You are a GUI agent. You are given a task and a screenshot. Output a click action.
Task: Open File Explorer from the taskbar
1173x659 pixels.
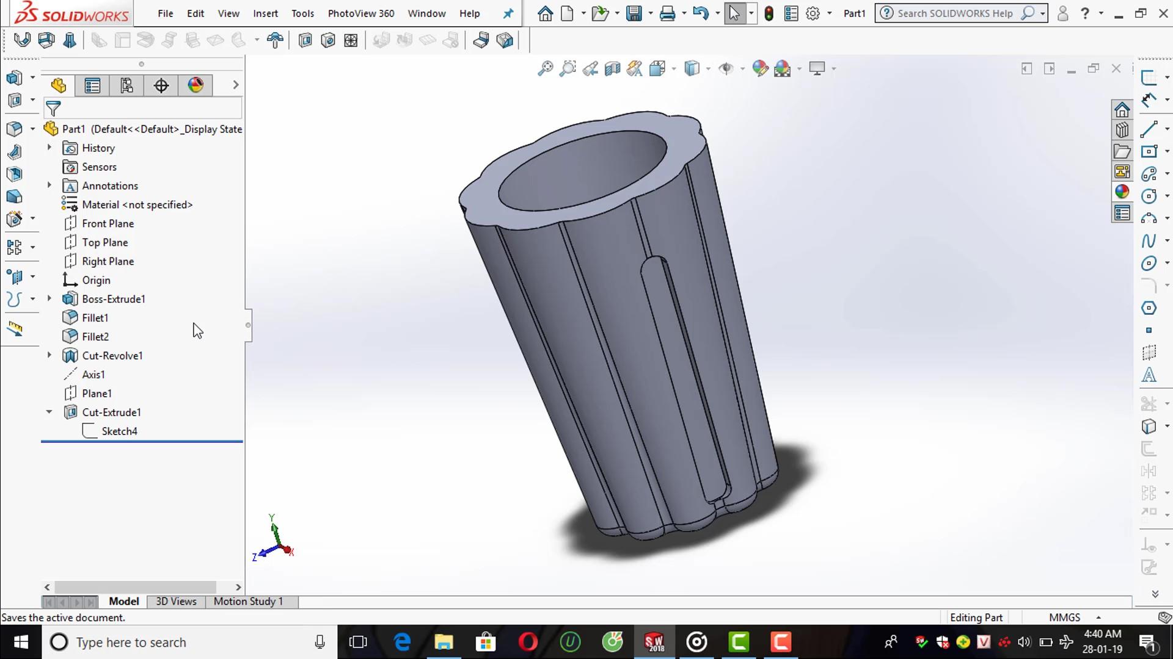pyautogui.click(x=444, y=642)
